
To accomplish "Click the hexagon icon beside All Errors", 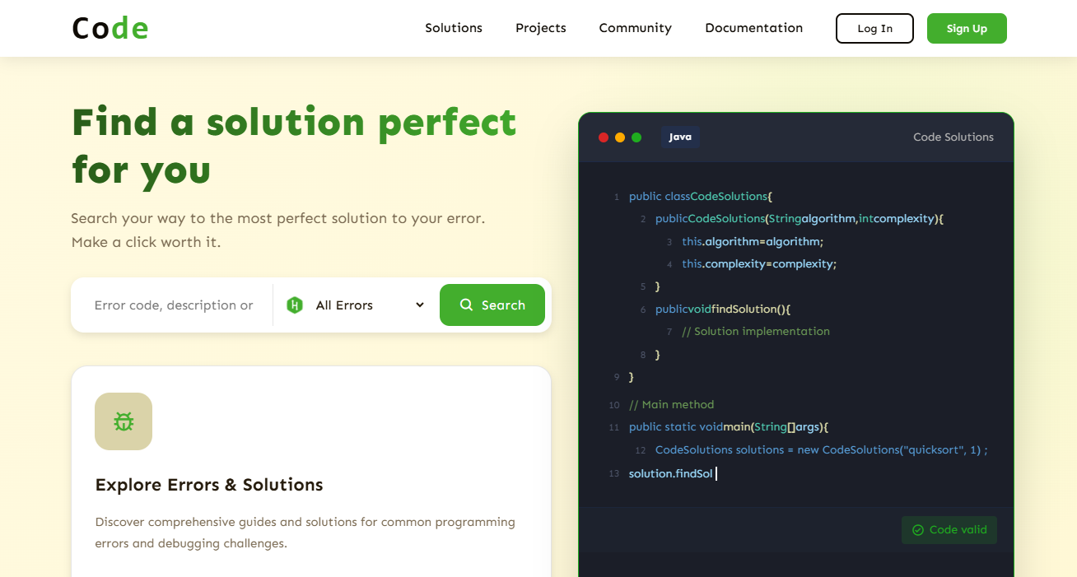I will (x=295, y=305).
